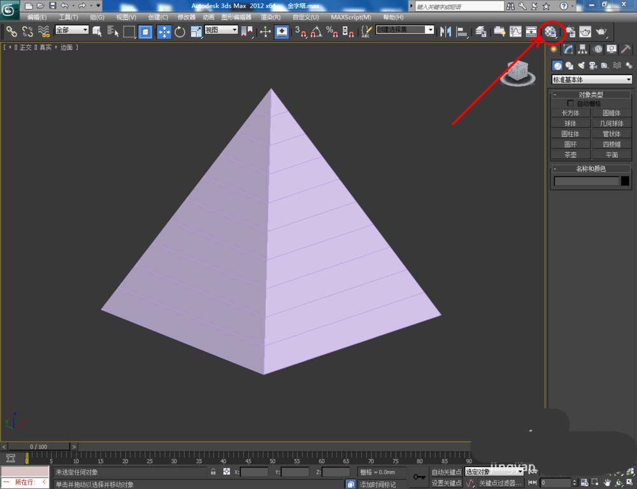Click the black object color swatch
The image size is (637, 489).
point(625,181)
